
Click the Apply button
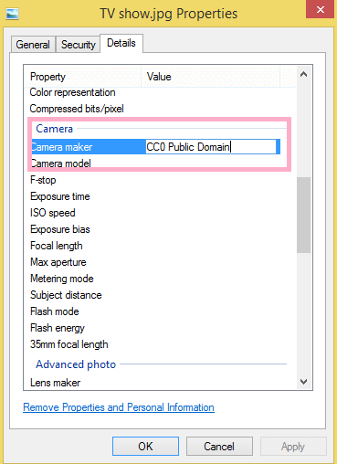(293, 447)
